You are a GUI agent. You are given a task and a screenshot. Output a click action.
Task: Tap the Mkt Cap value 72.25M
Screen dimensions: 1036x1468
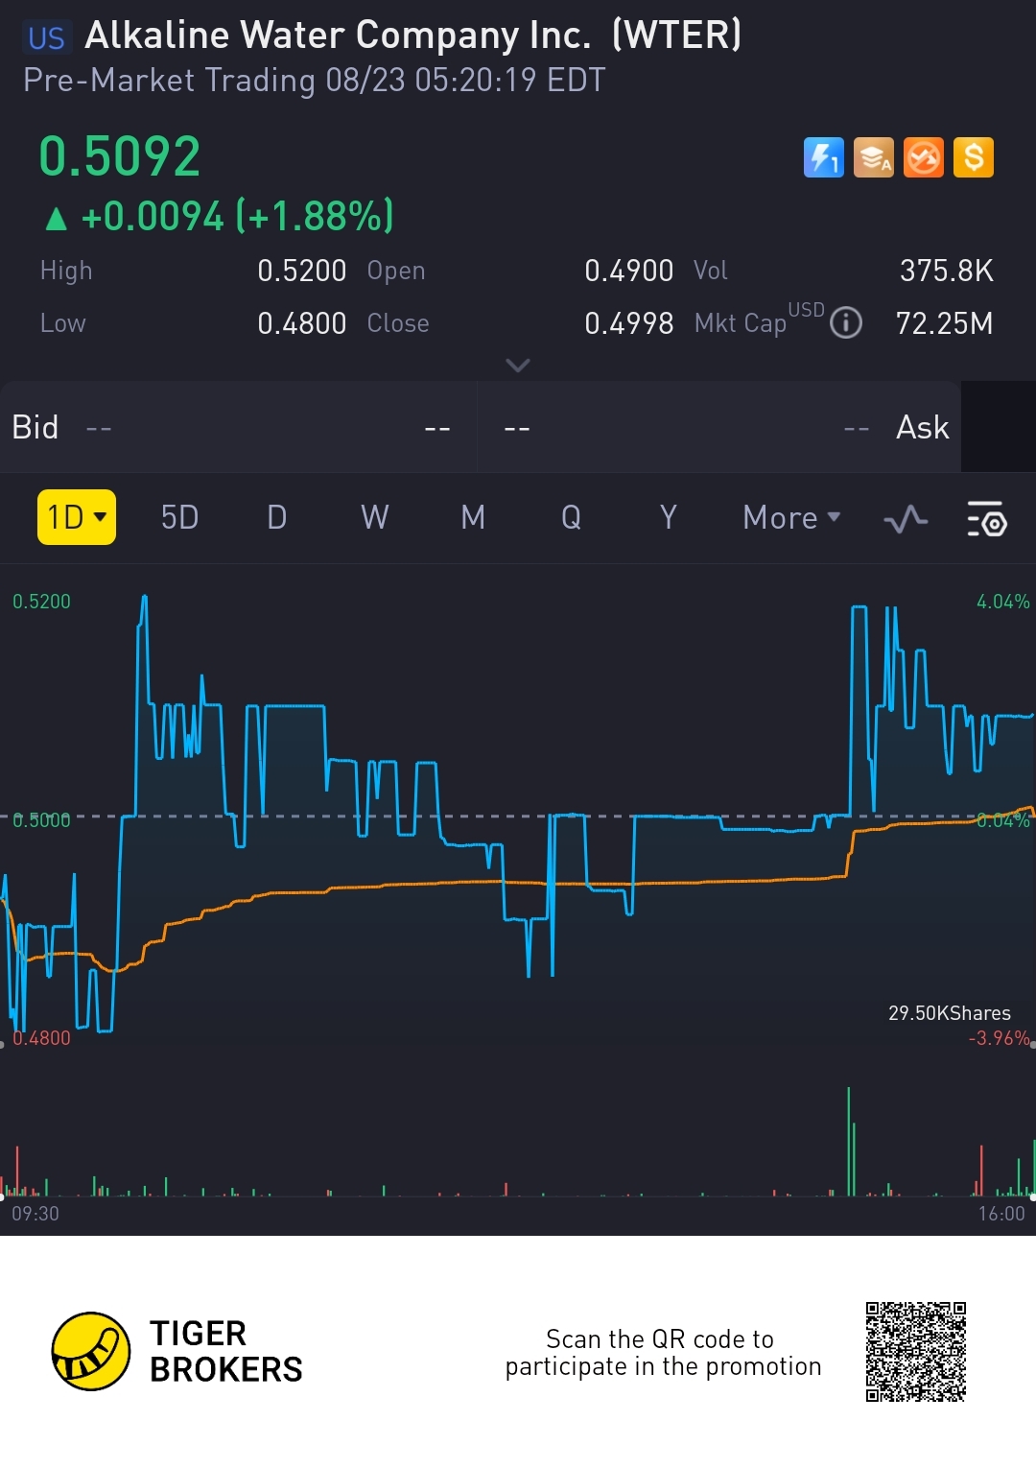pyautogui.click(x=945, y=323)
